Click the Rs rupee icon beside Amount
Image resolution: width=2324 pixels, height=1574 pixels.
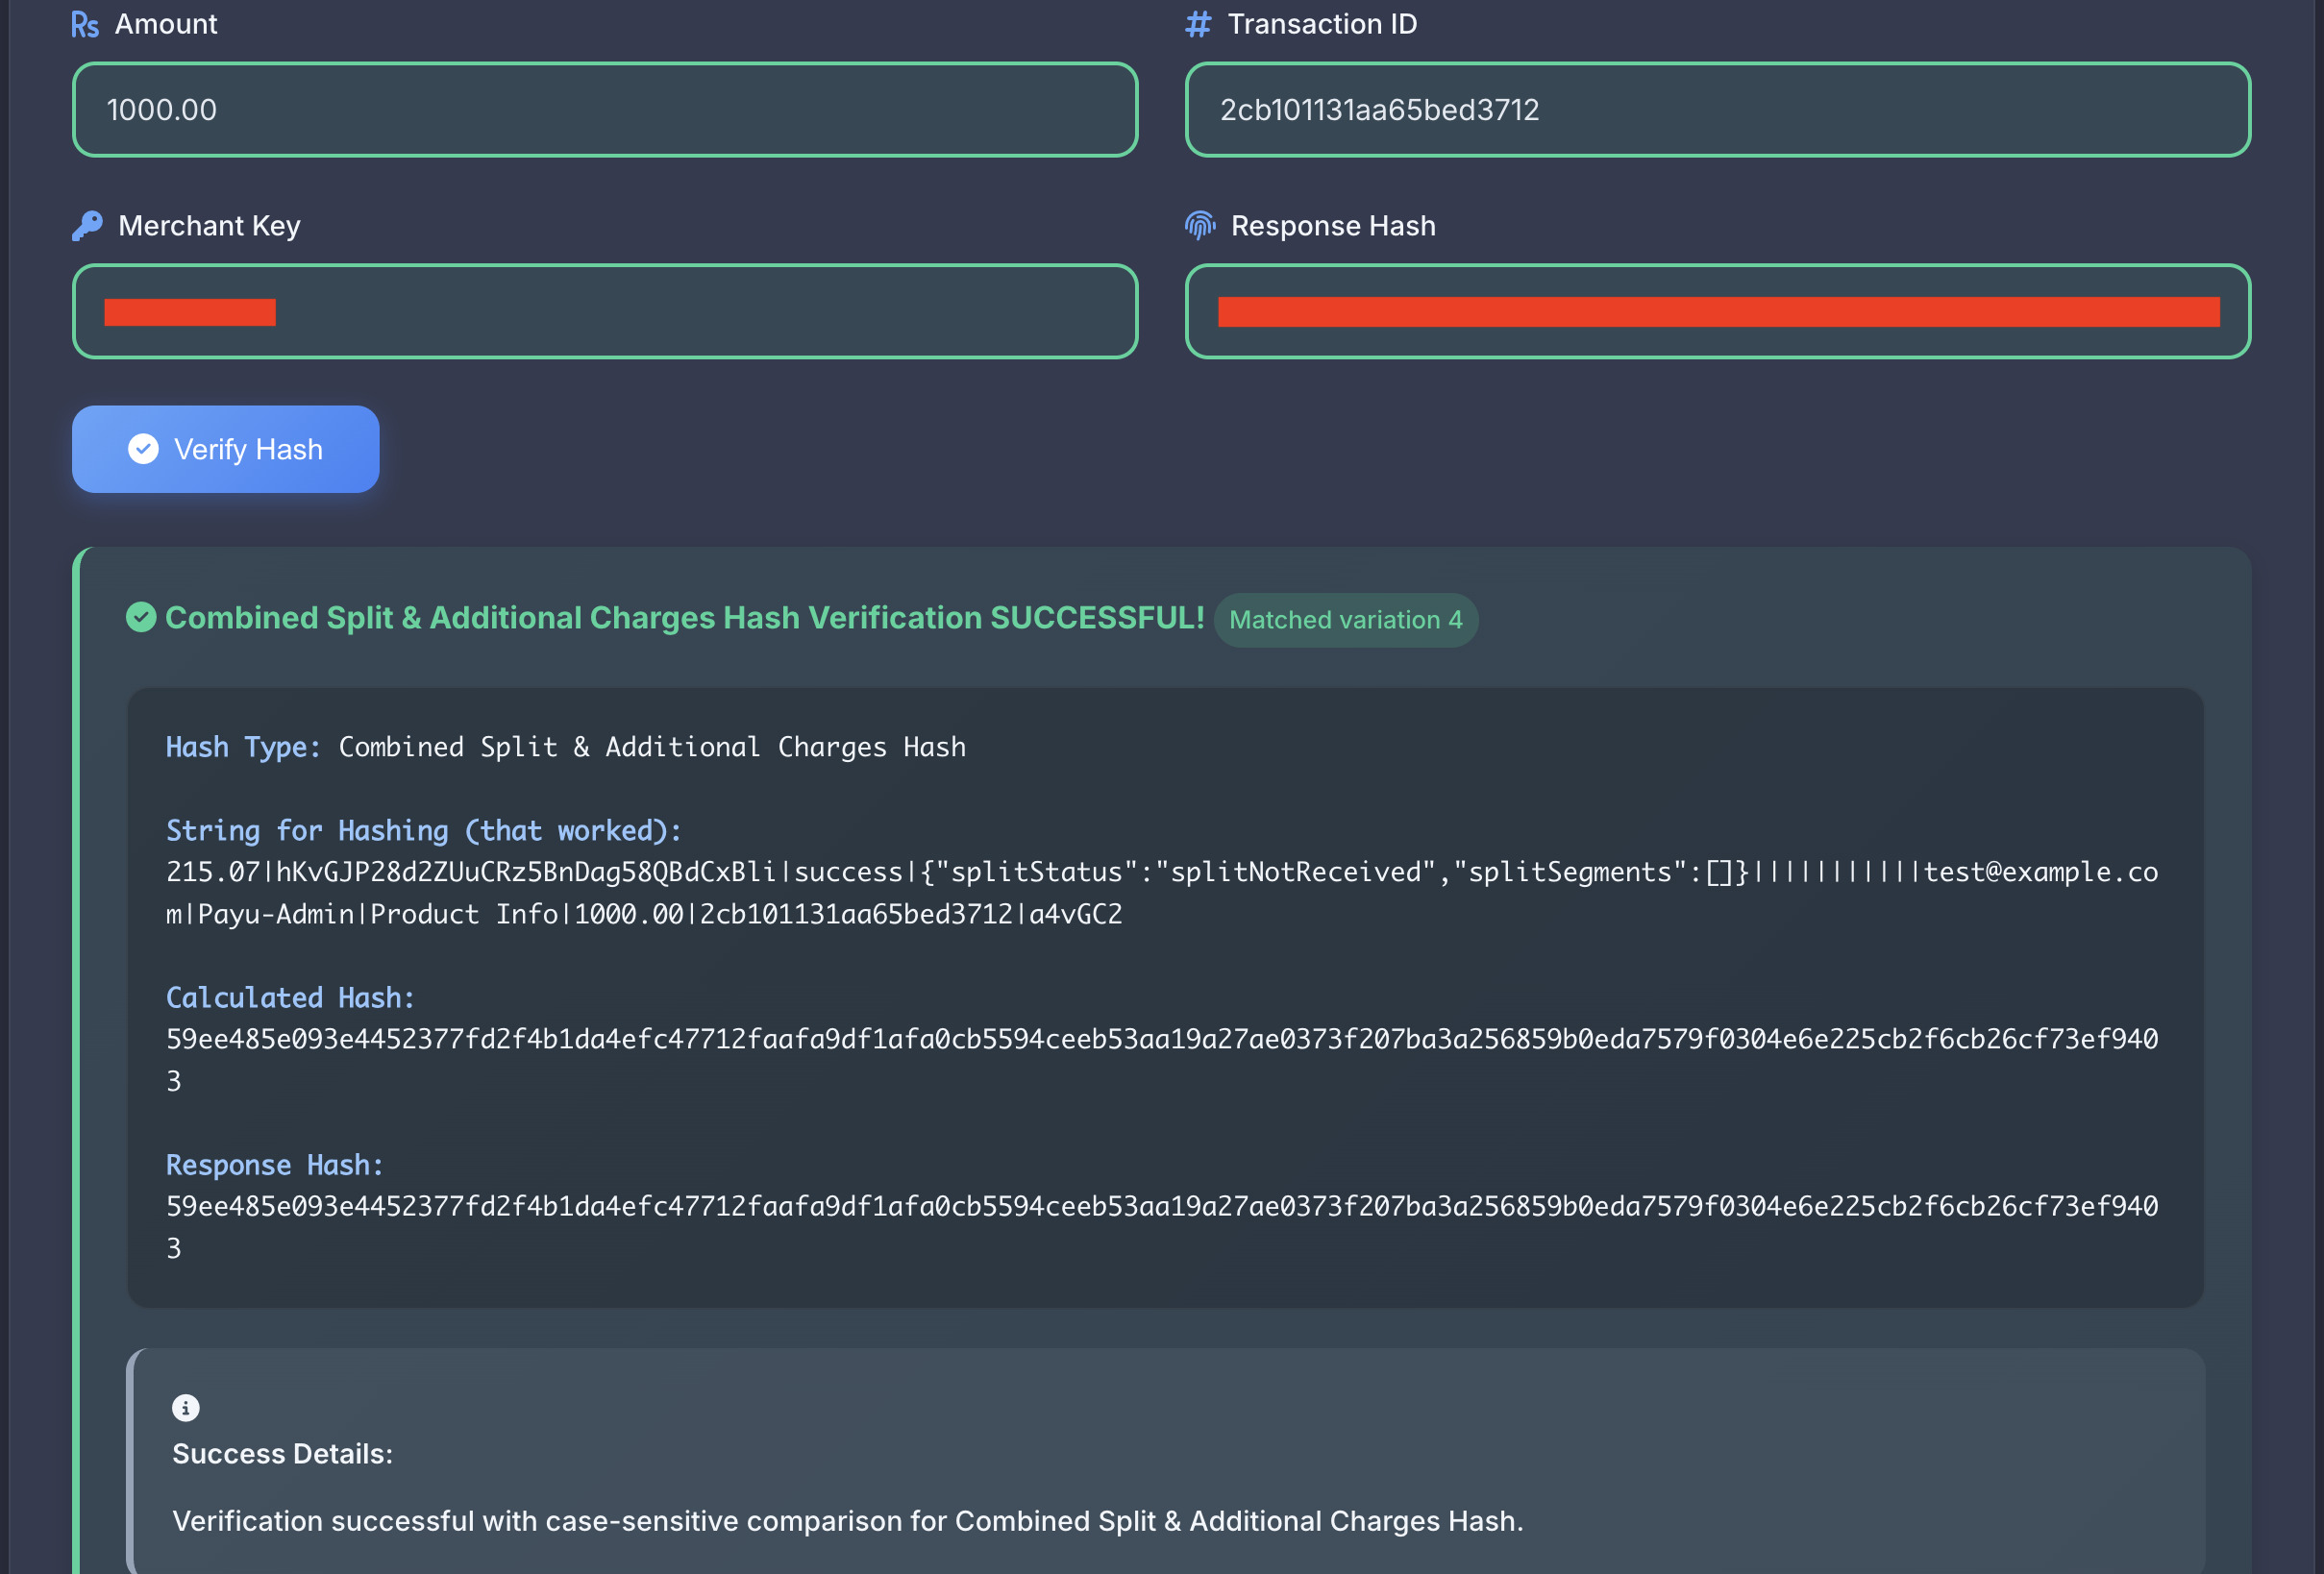point(85,25)
